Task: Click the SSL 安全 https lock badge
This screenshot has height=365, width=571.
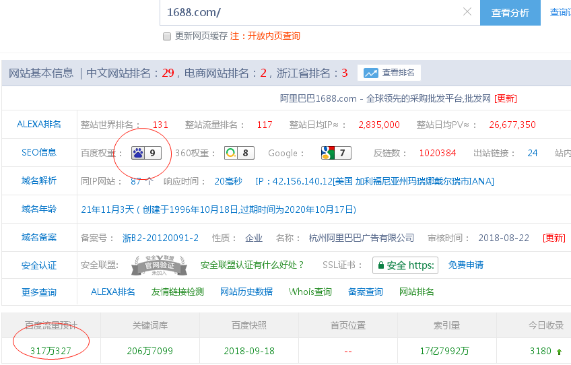Action: 405,265
